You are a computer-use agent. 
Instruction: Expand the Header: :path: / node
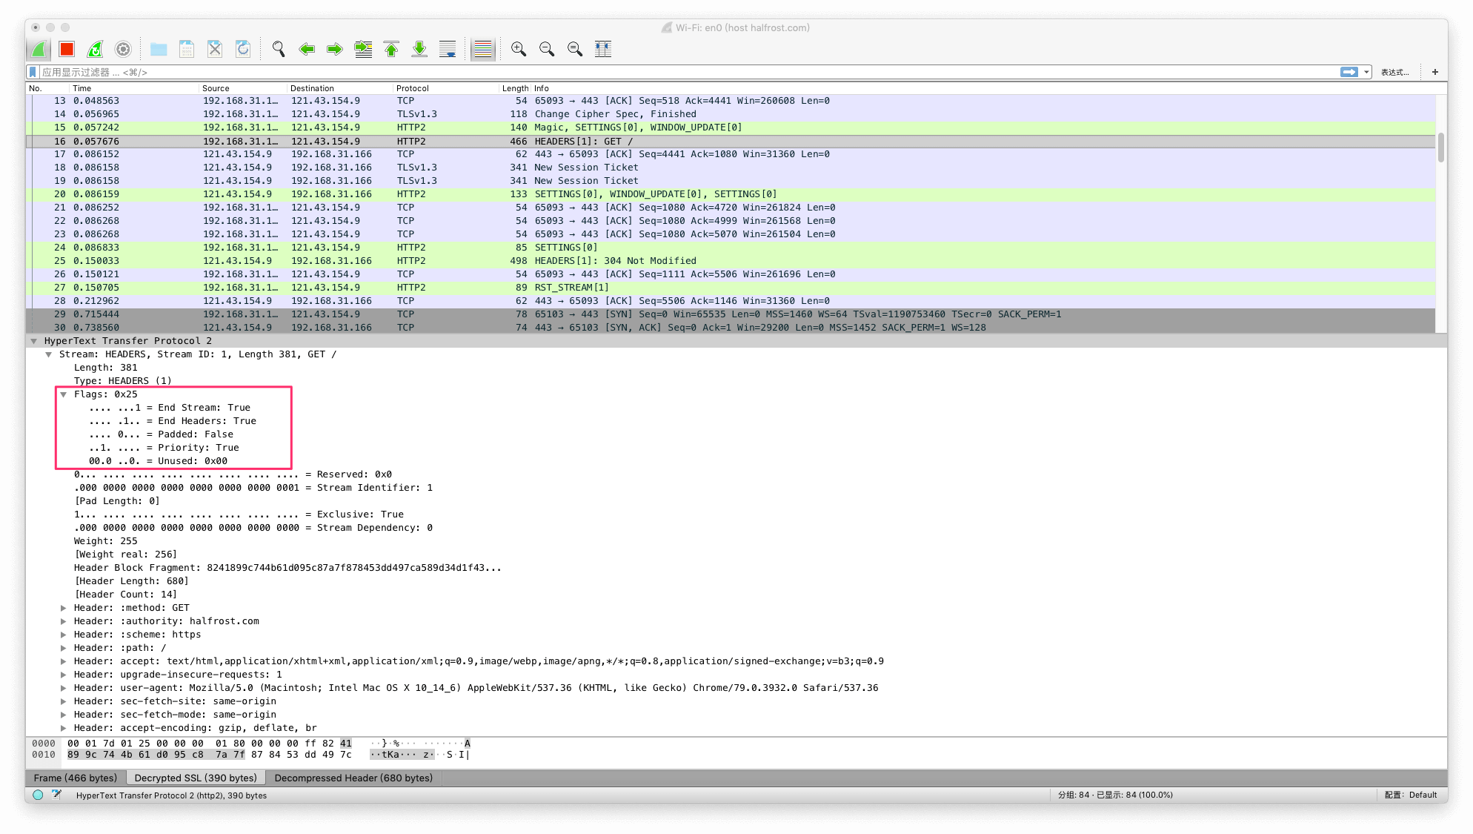tap(64, 648)
